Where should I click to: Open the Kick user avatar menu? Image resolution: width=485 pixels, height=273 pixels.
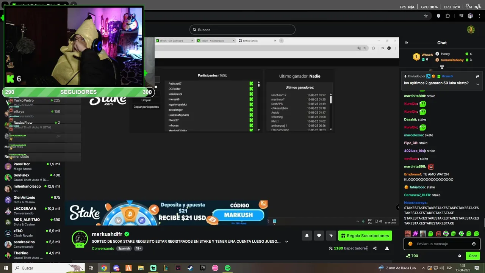pos(471,30)
